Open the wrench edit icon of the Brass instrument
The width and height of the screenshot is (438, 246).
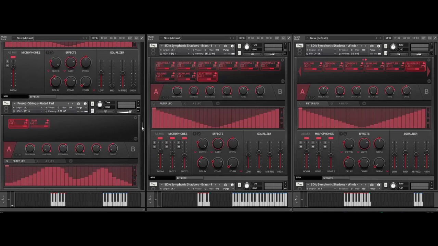click(x=153, y=45)
